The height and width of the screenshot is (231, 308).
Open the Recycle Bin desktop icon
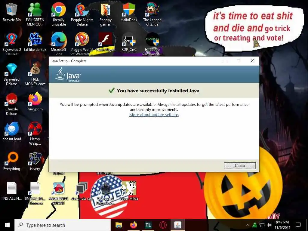(12, 12)
